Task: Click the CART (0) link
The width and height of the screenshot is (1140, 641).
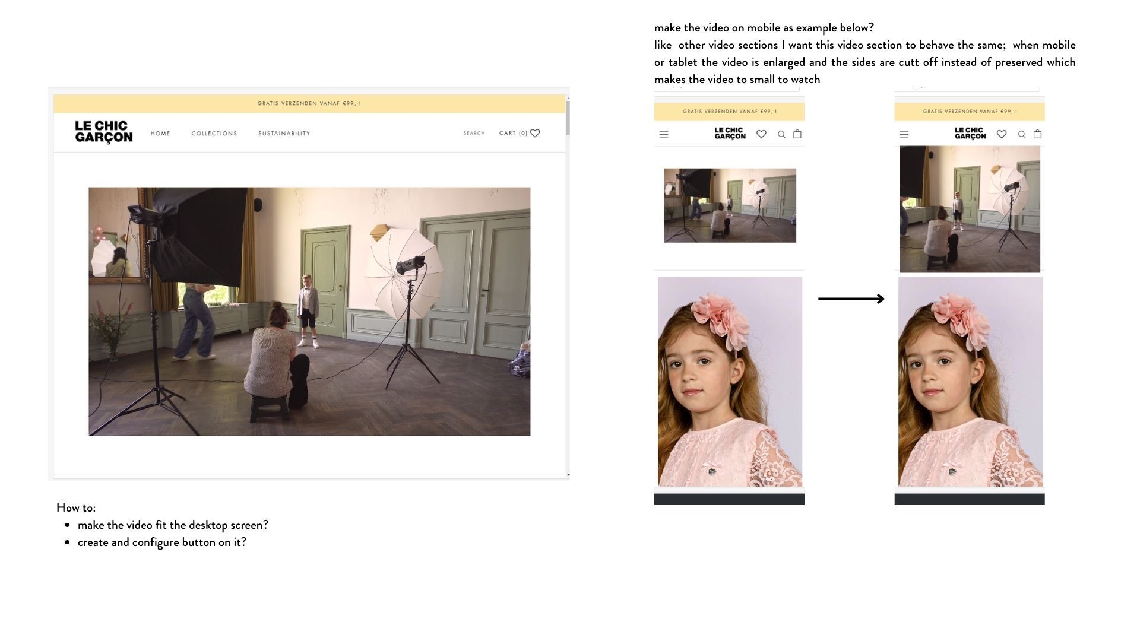Action: point(513,133)
